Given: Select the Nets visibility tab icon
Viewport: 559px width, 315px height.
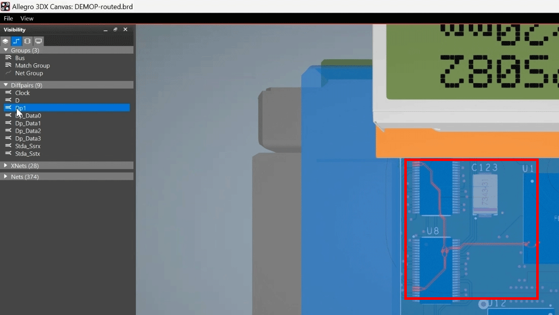Looking at the screenshot, I should [x=16, y=42].
